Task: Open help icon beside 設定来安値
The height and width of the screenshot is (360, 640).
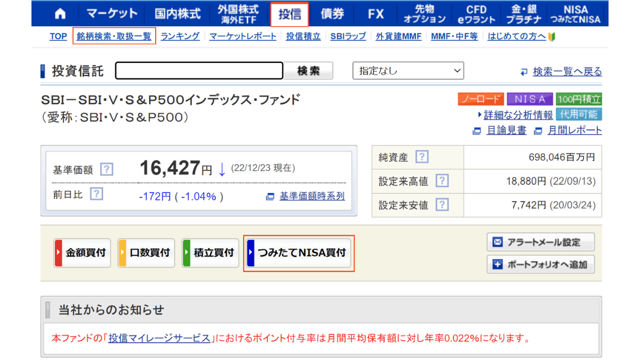Action: click(442, 205)
